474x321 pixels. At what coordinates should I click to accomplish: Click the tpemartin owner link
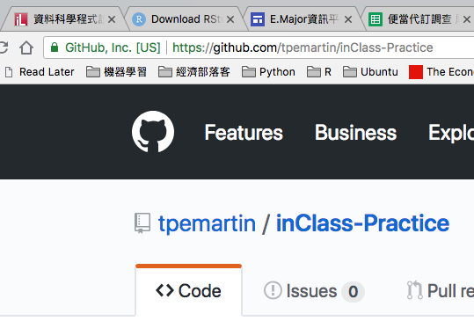point(207,223)
